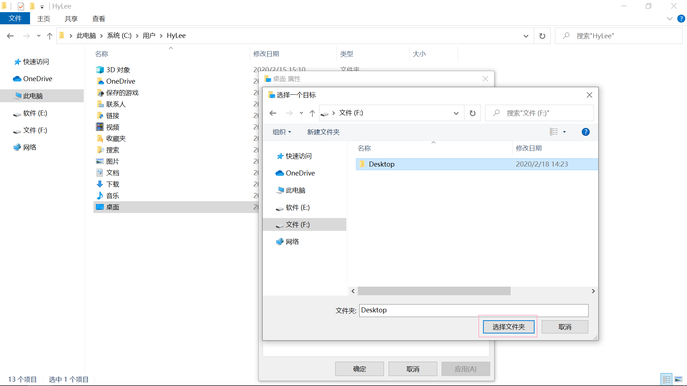687x386 pixels.
Task: Open the 查看 ribbon tab
Action: tap(98, 19)
